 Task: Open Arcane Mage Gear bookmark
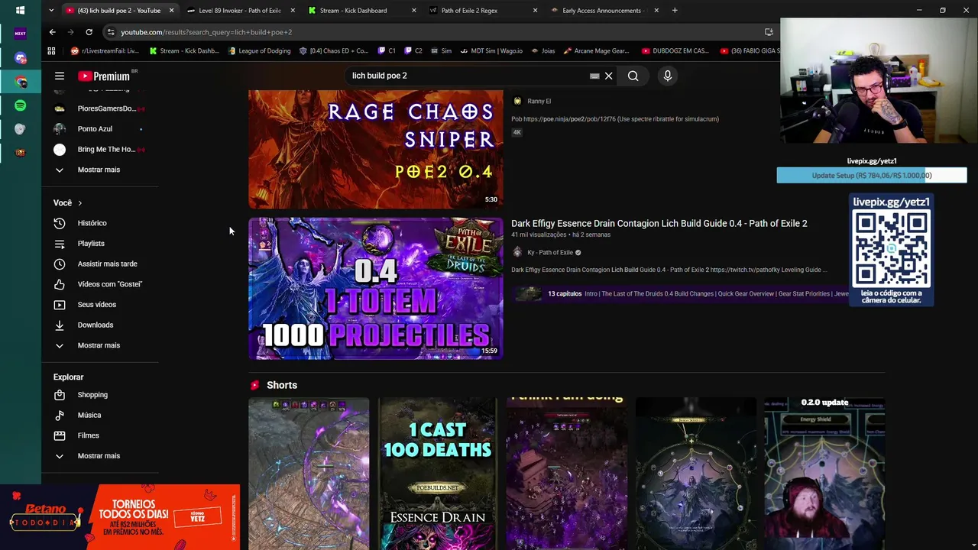[596, 51]
